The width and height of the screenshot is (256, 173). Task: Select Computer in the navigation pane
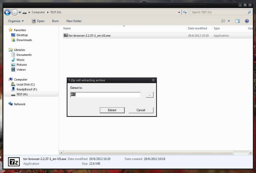[20, 79]
